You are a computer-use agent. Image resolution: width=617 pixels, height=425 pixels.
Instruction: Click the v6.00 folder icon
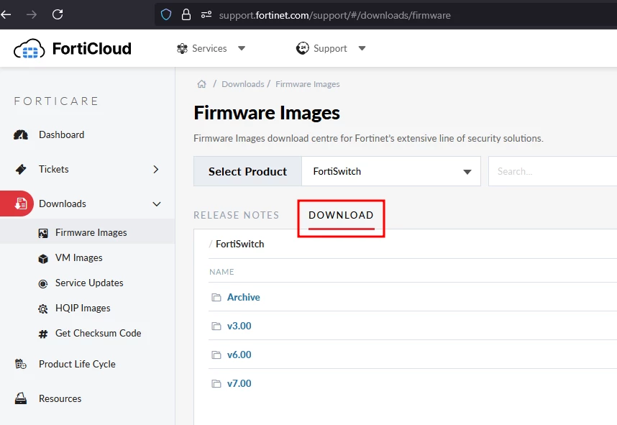point(216,355)
